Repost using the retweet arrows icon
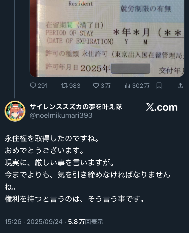Image resolution: width=189 pixels, height=233 pixels. [x=65, y=85]
